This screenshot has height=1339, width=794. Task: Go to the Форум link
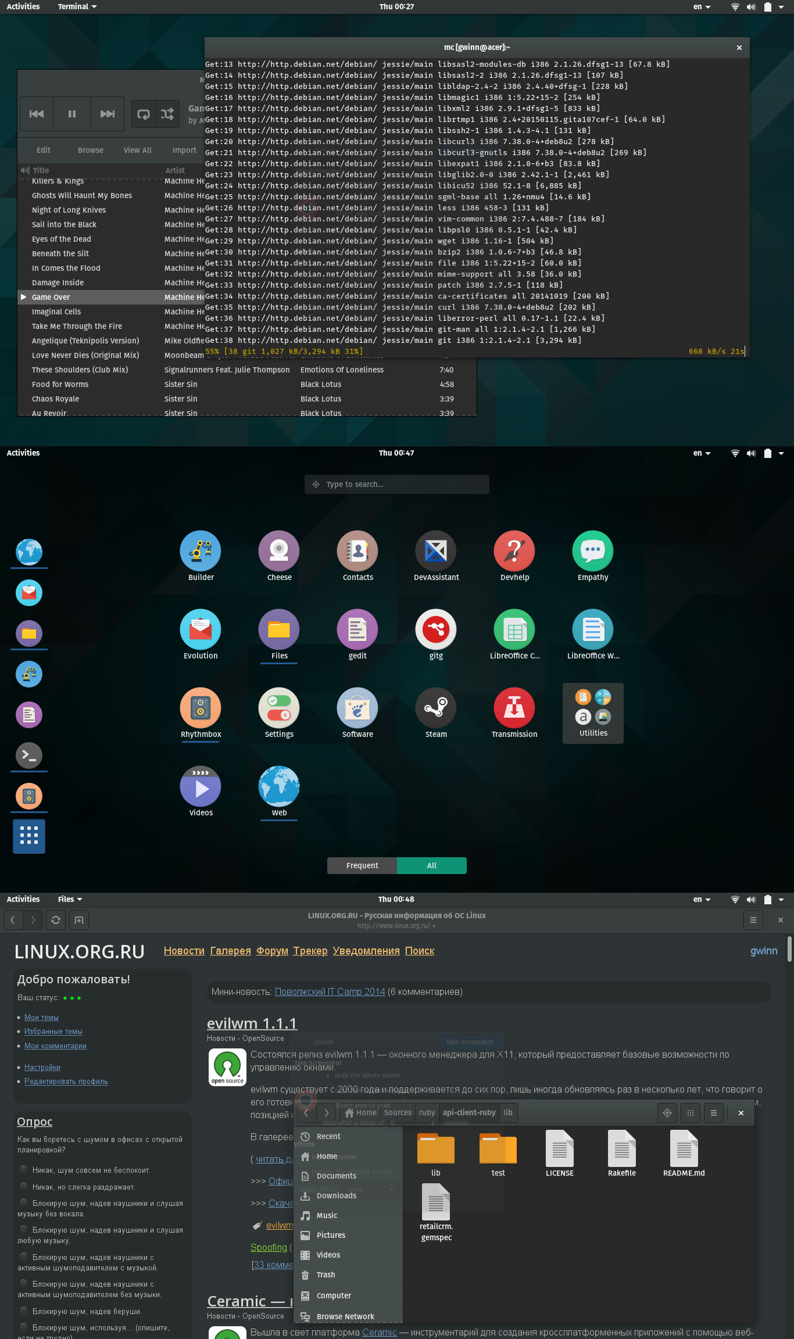coord(272,951)
